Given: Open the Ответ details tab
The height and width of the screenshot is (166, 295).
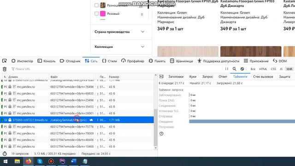Looking at the screenshot, I should 223,77.
